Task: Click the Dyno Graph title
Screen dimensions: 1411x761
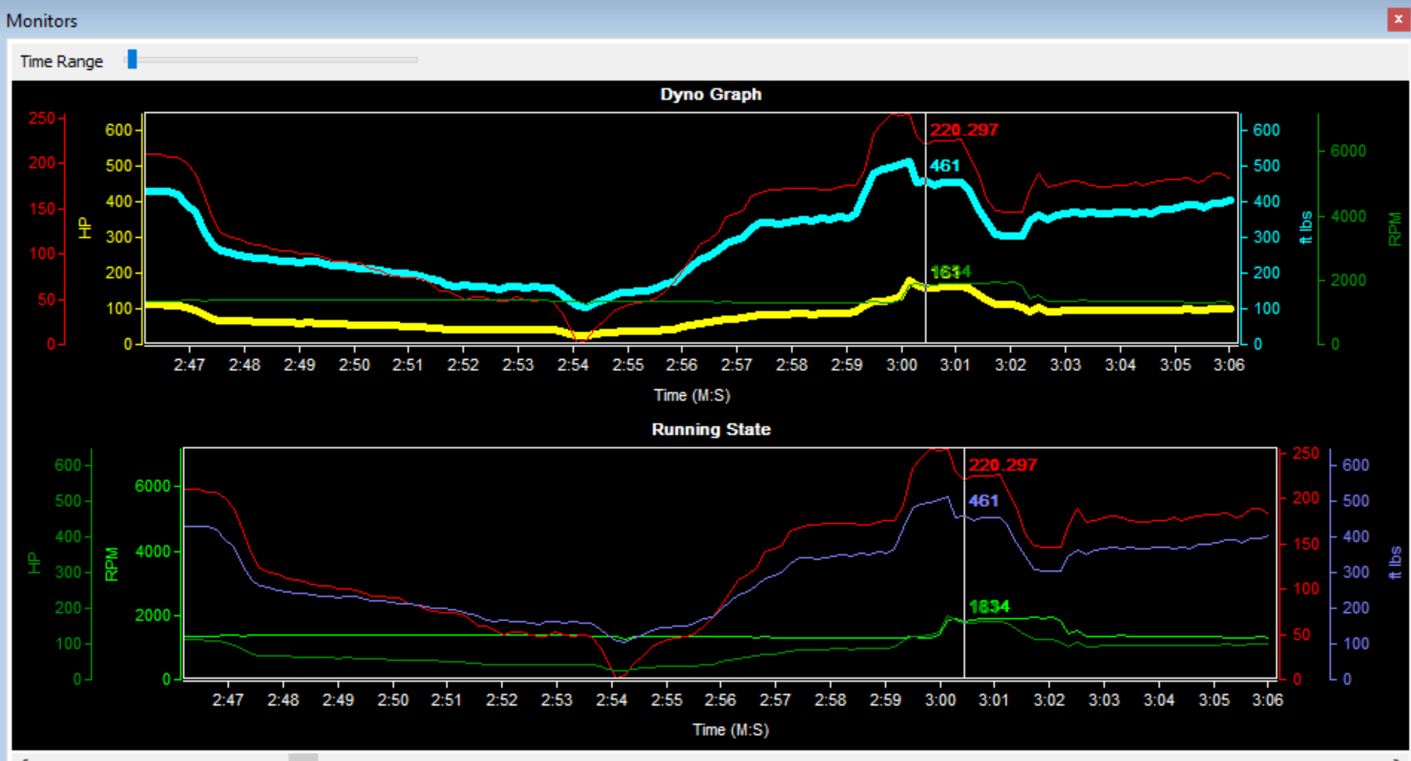Action: click(x=710, y=95)
